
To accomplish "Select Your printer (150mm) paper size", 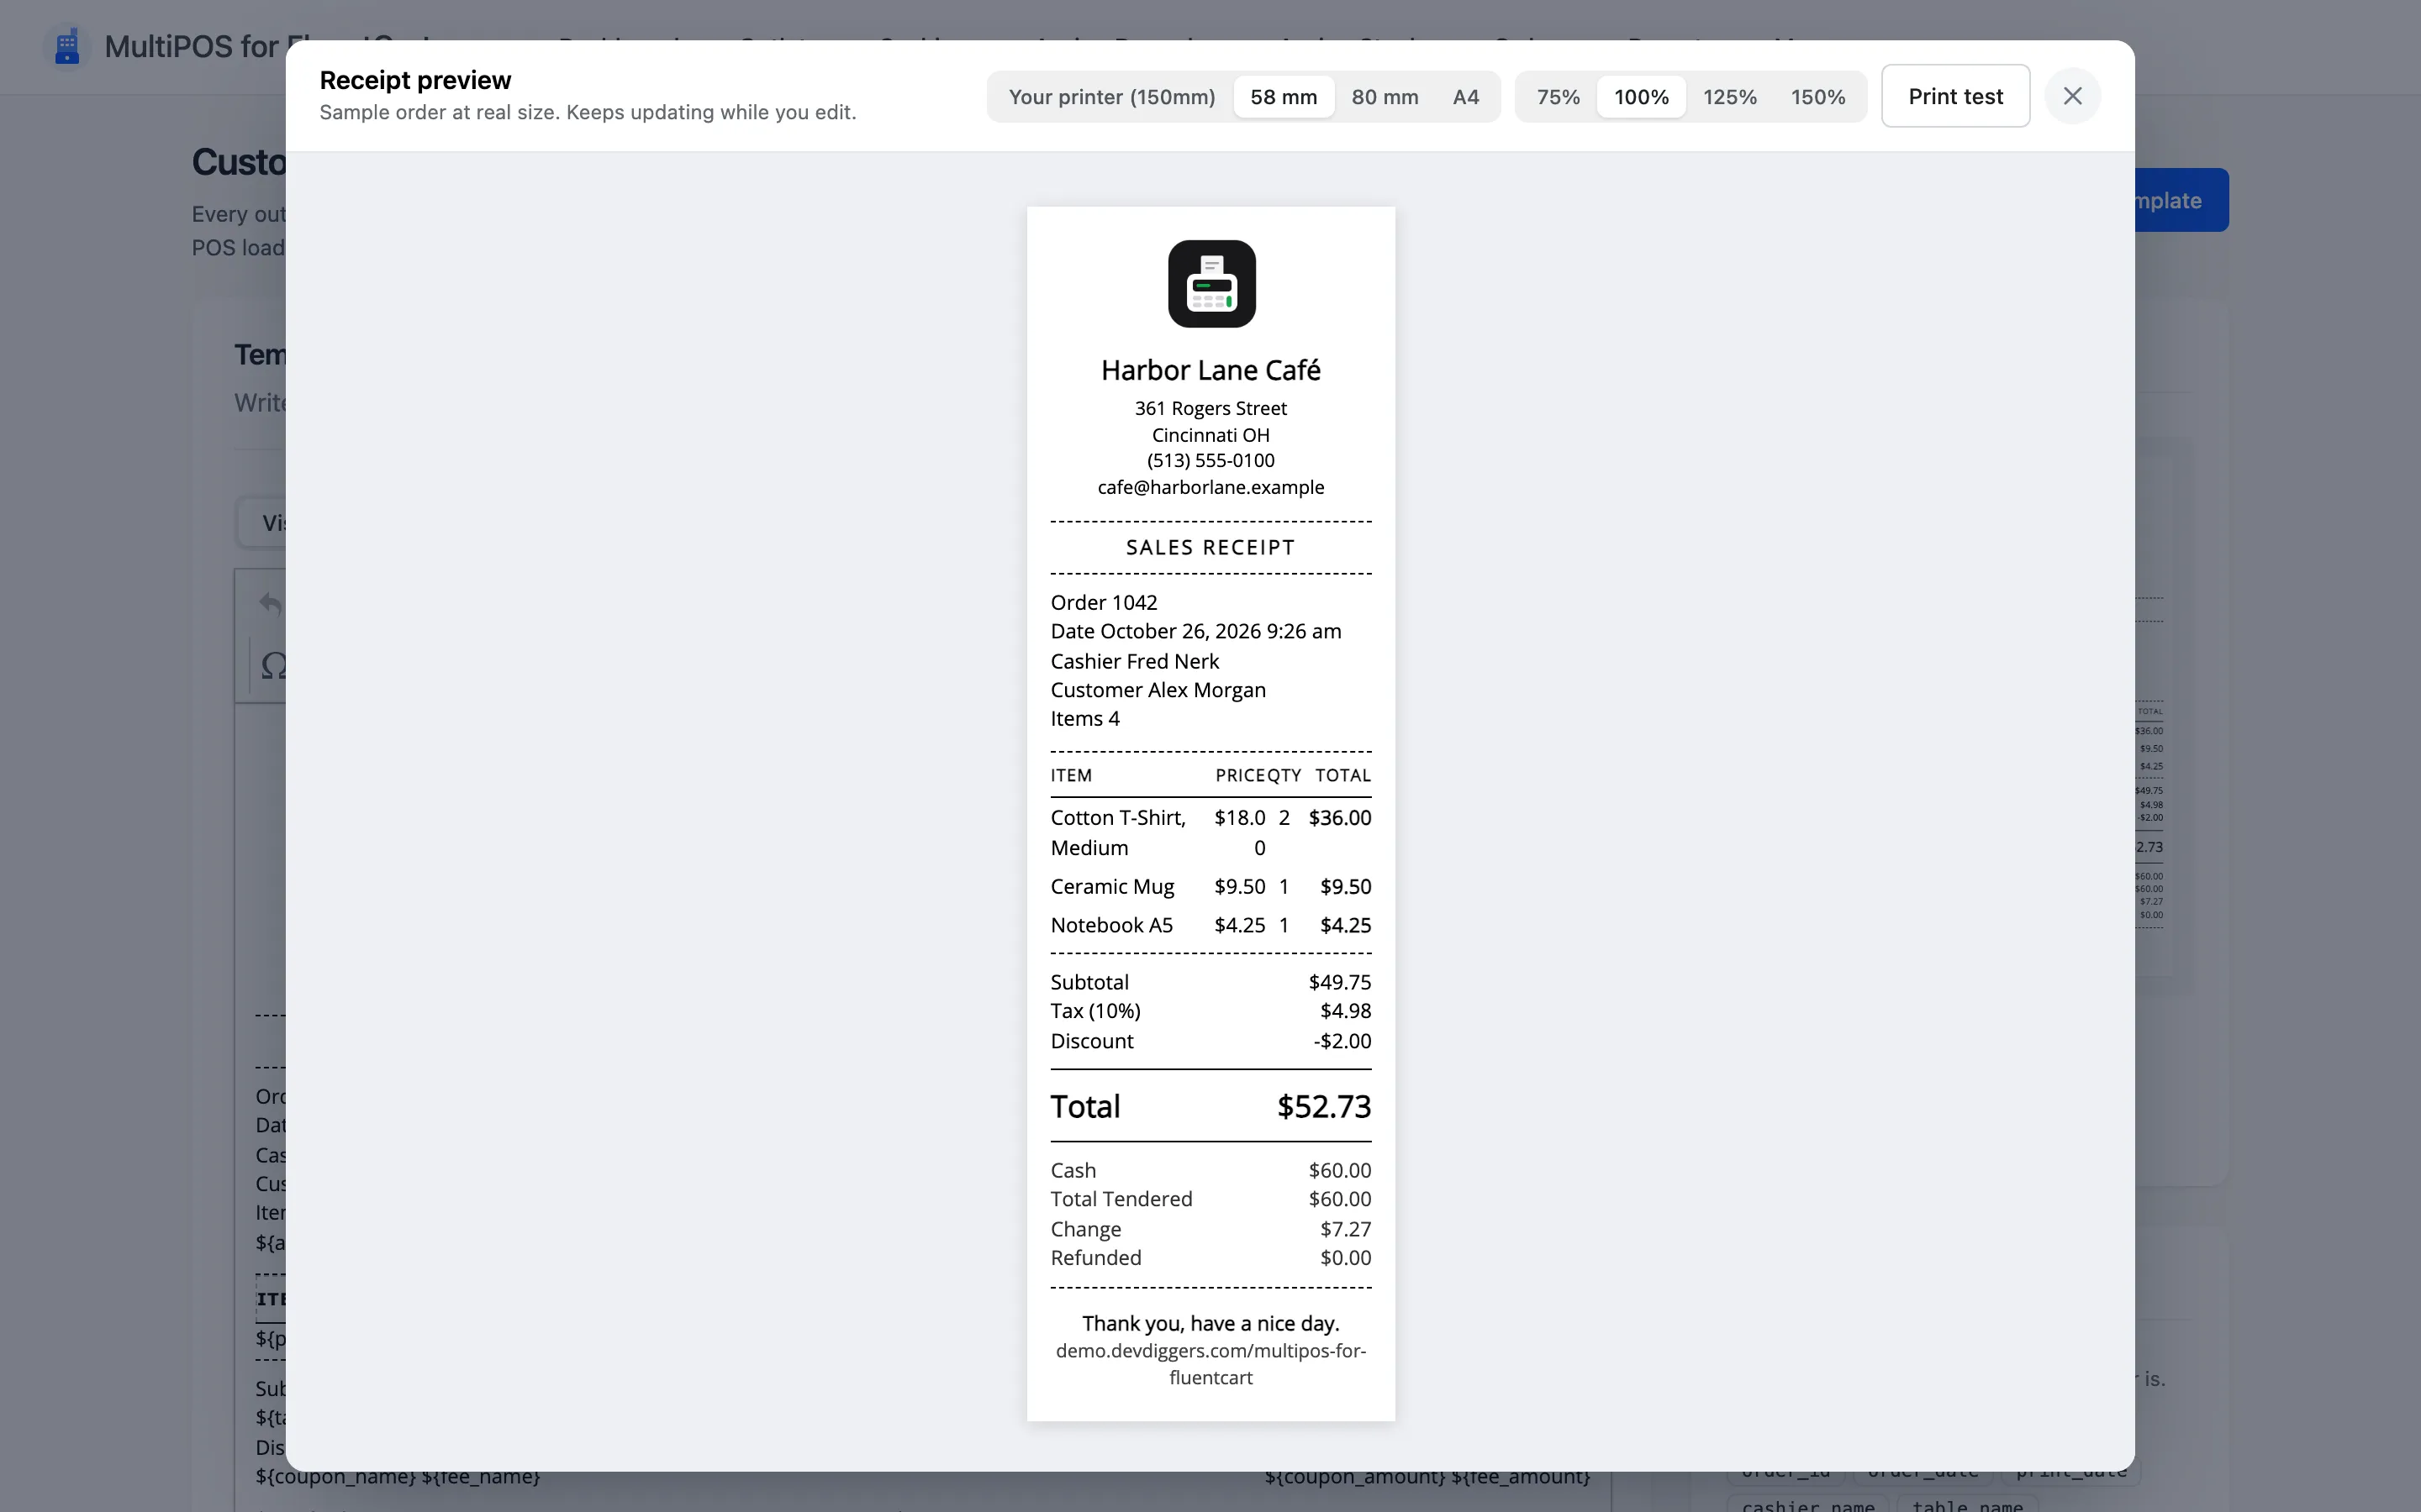I will [1111, 97].
